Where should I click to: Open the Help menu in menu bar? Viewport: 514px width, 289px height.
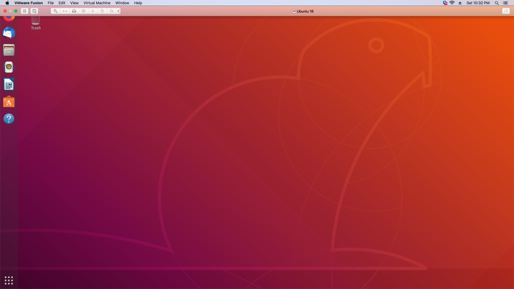click(138, 3)
